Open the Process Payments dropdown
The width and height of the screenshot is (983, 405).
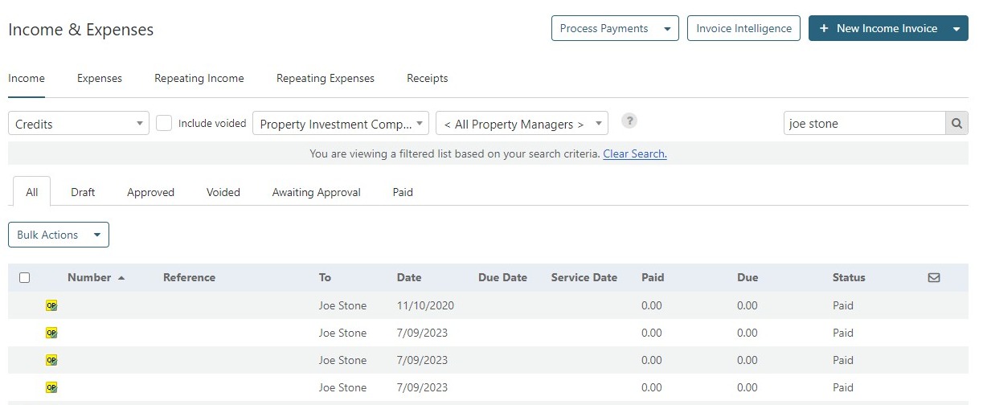pos(615,28)
